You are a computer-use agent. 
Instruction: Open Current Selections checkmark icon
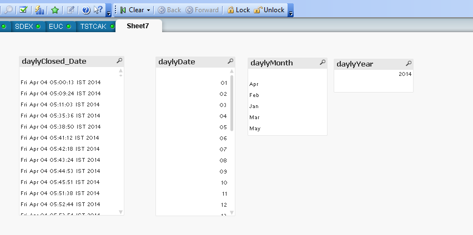tap(23, 10)
